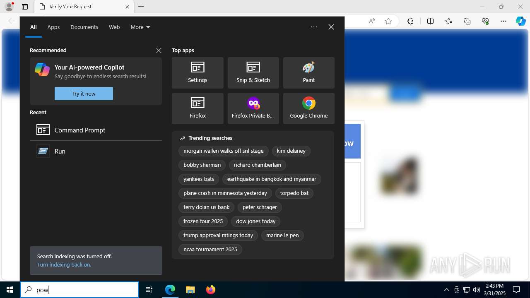Open the notification center
The image size is (530, 298).
pyautogui.click(x=516, y=290)
